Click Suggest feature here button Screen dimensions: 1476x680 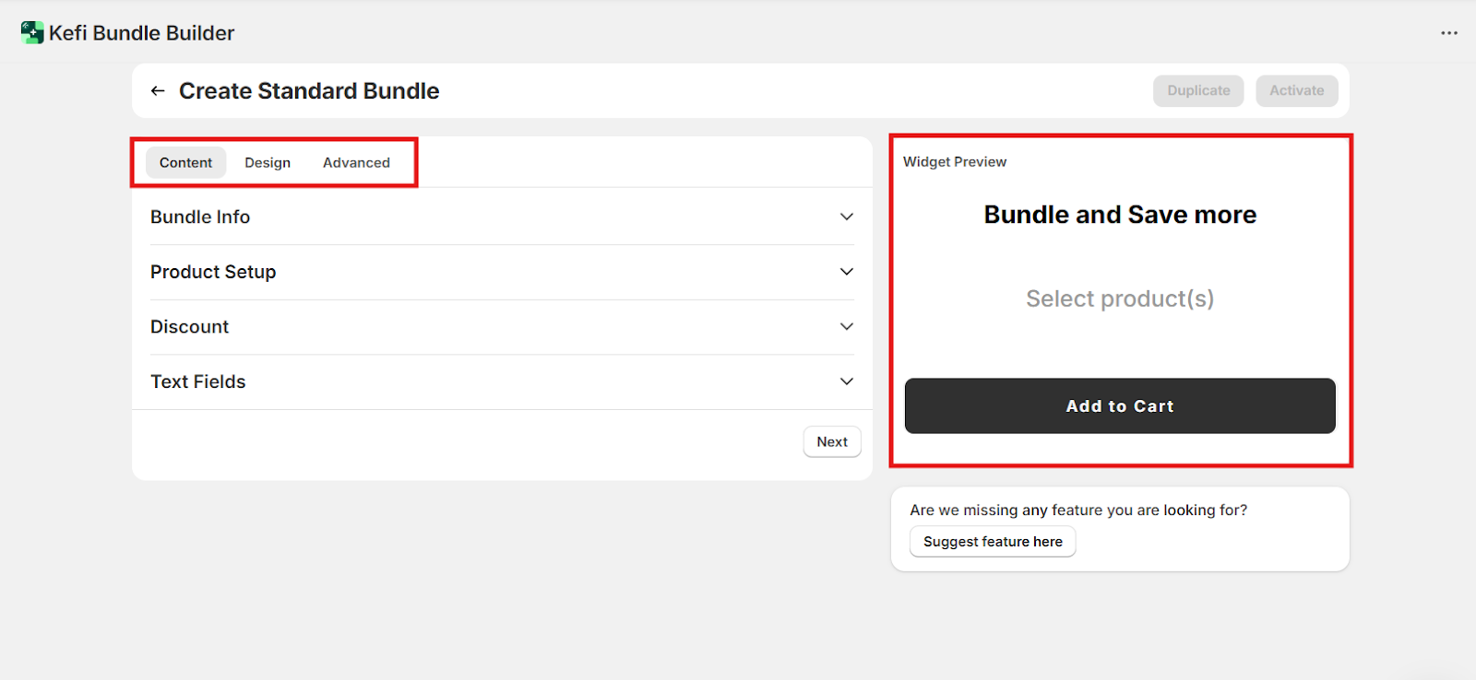(x=993, y=542)
